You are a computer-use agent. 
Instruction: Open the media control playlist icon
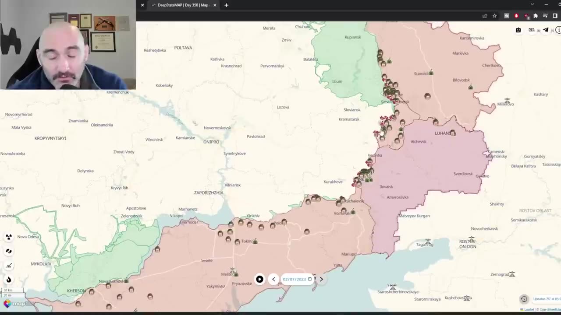(545, 16)
